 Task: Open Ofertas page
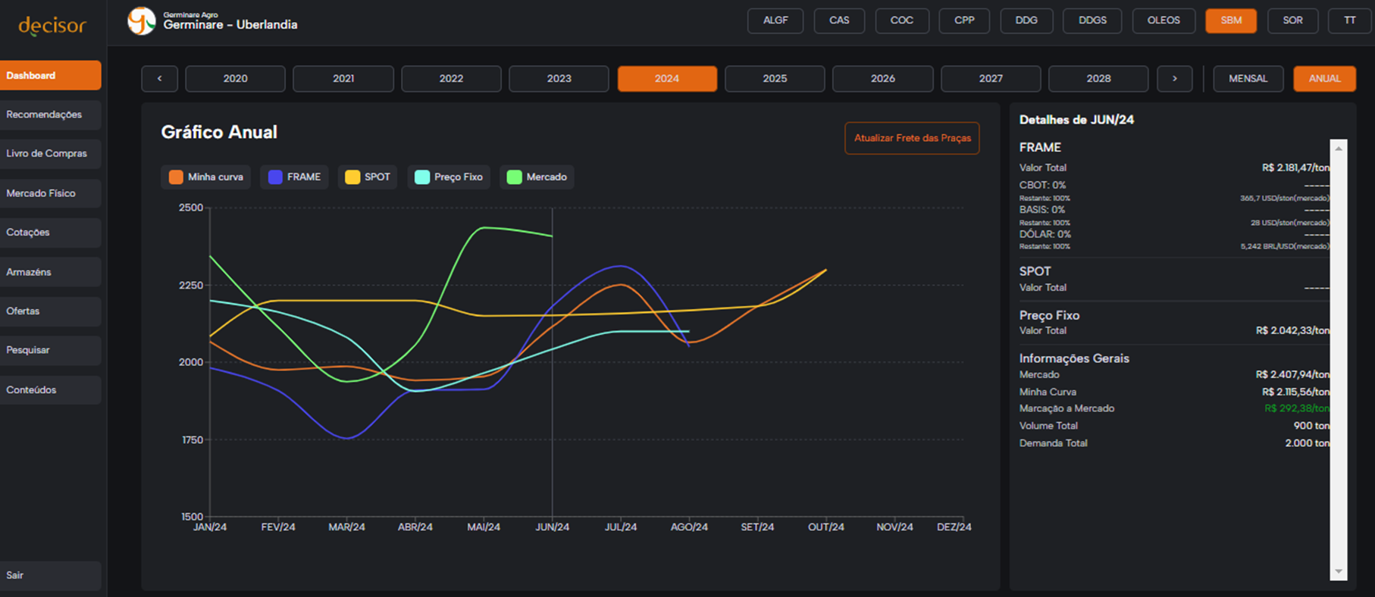coord(50,311)
